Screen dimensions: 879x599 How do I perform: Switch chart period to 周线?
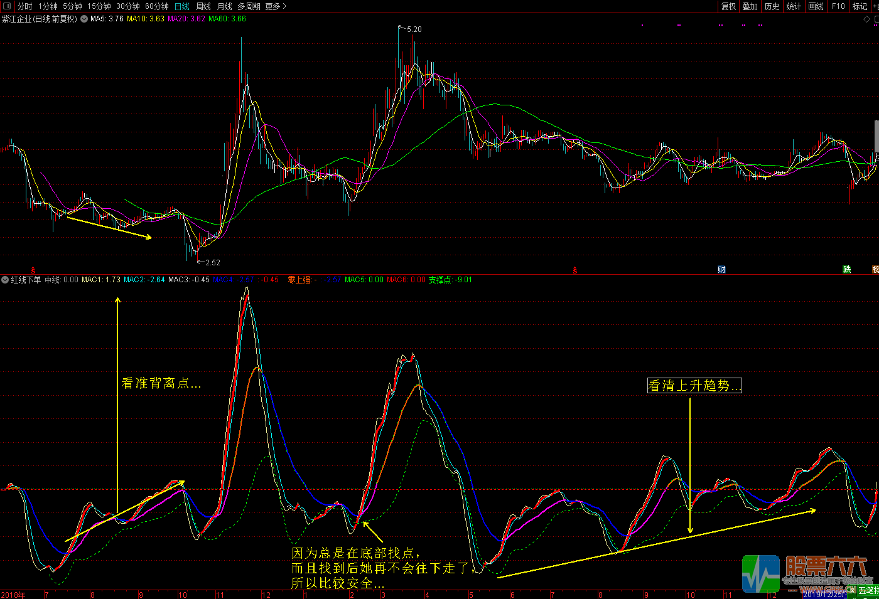pyautogui.click(x=203, y=6)
